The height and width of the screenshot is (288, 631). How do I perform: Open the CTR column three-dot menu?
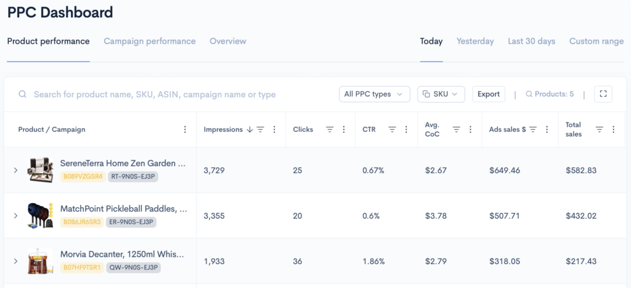406,129
